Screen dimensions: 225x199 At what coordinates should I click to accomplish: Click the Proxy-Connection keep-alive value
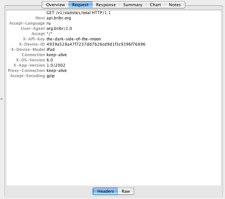click(57, 71)
